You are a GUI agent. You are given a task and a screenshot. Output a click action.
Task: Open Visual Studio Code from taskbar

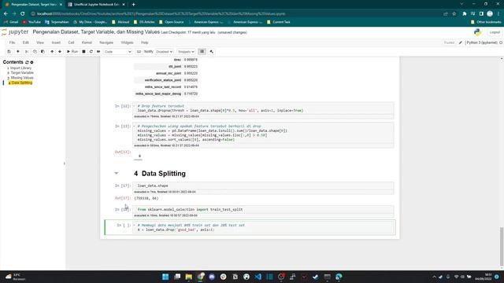coord(258,277)
